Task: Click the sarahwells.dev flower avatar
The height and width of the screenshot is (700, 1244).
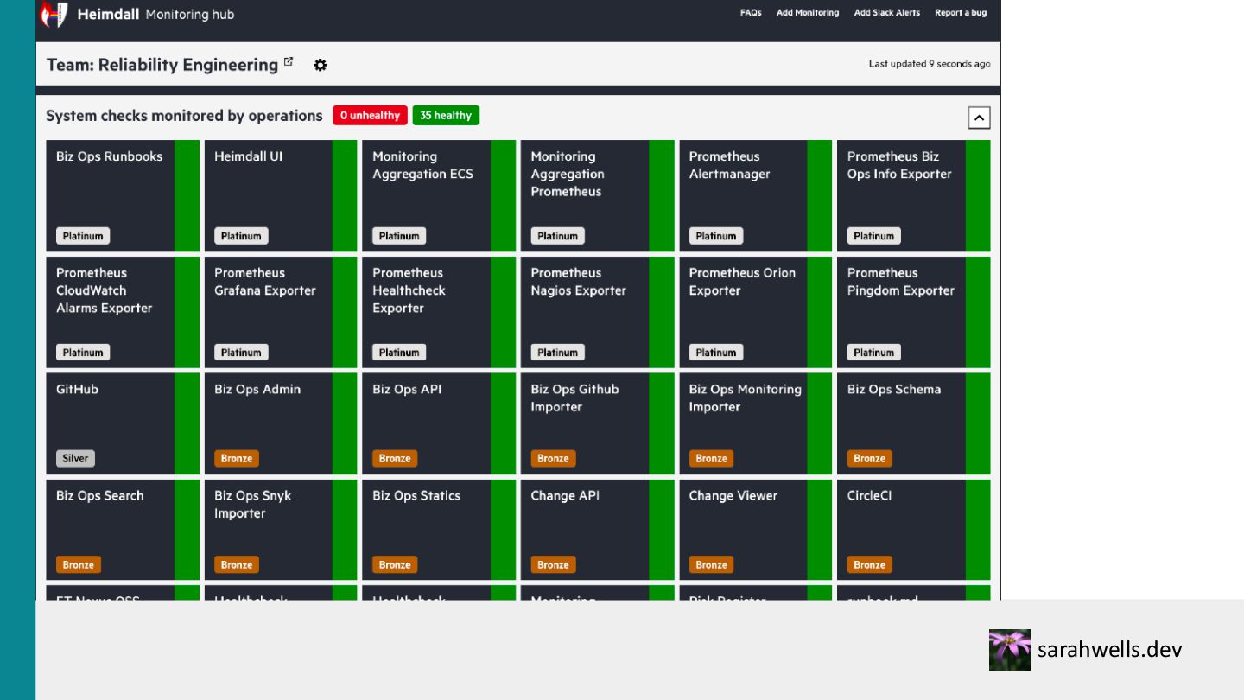Action: (1009, 650)
